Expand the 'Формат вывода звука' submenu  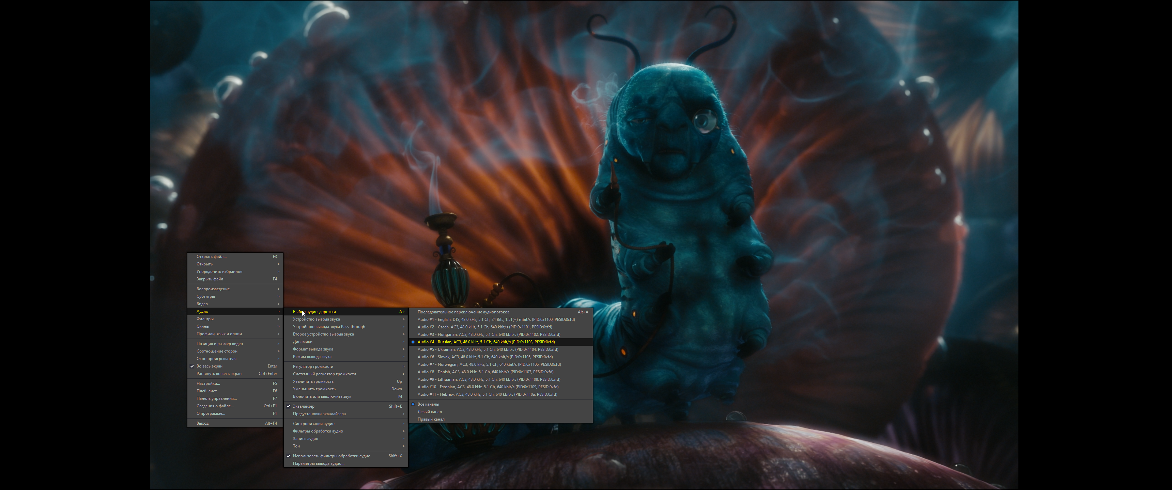[346, 349]
